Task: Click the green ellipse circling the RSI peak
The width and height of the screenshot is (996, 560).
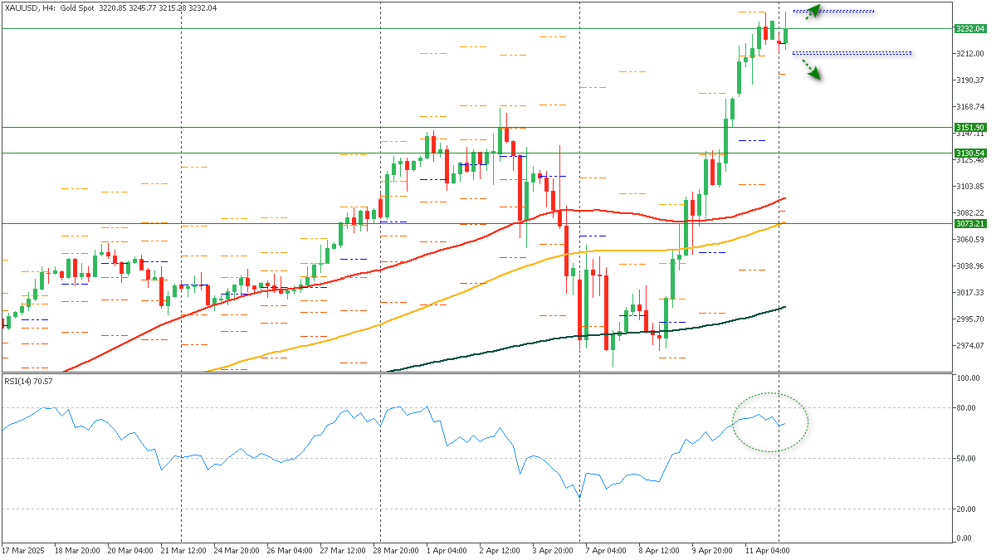Action: coord(771,422)
